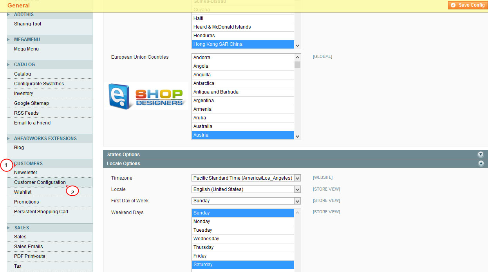Screen dimensions: 488x272
Task: Open PDF Print-outs settings
Action: [29, 256]
